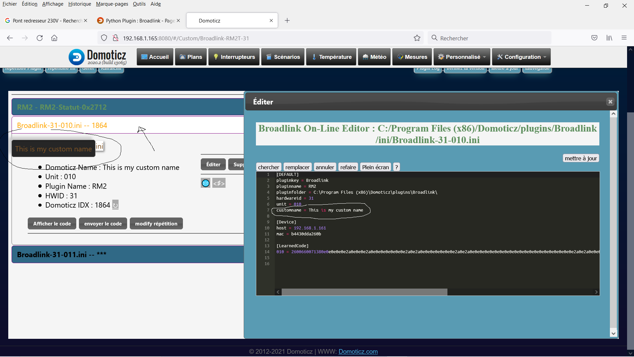Open the Domoticz.com link in the footer
The width and height of the screenshot is (634, 357).
(x=358, y=351)
